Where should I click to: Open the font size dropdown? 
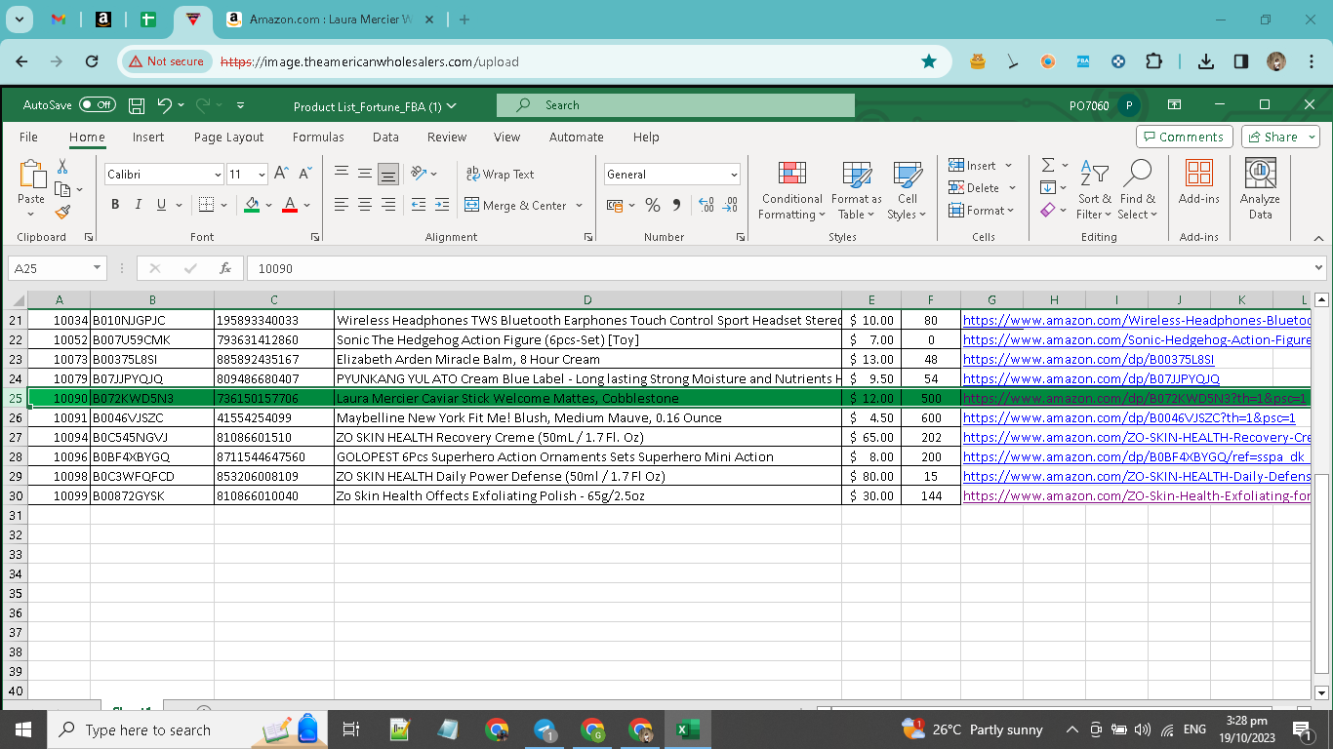coord(262,175)
